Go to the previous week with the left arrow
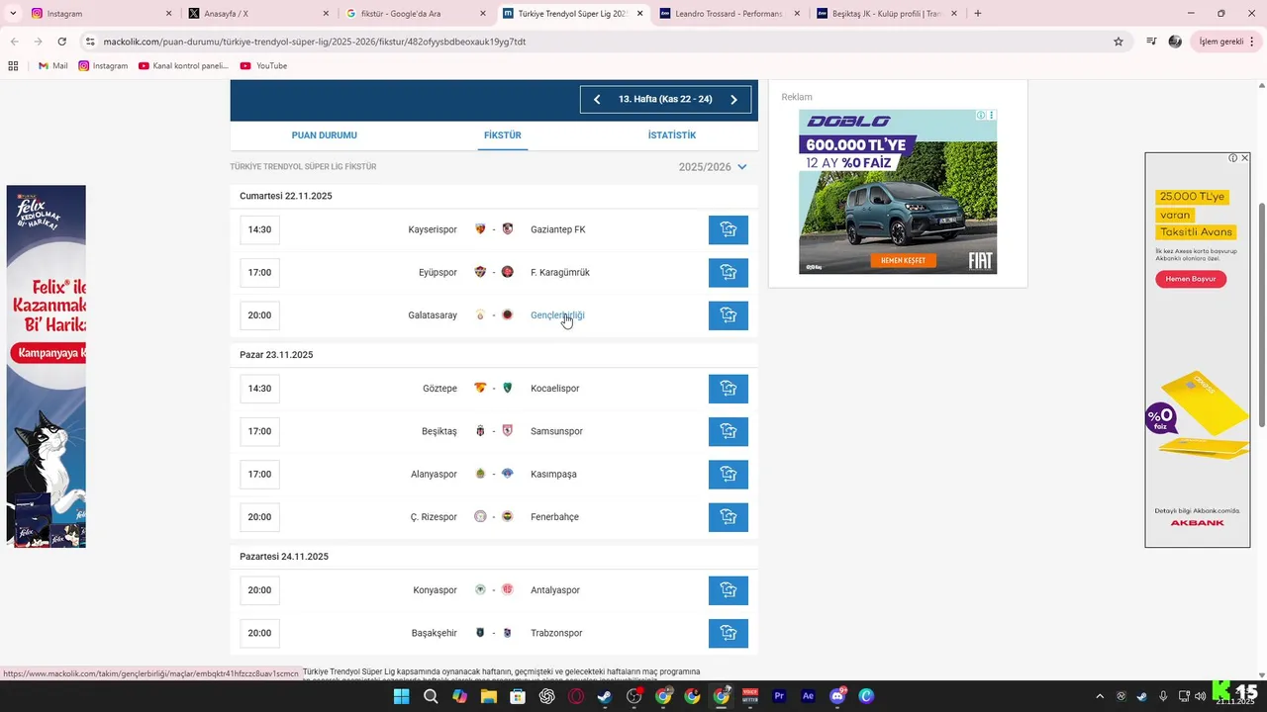Screen dimensions: 1267x712 (597, 100)
